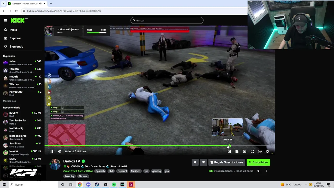Open Tanizen's channel
Screen dimensions: 334x188
click(x=22, y=70)
